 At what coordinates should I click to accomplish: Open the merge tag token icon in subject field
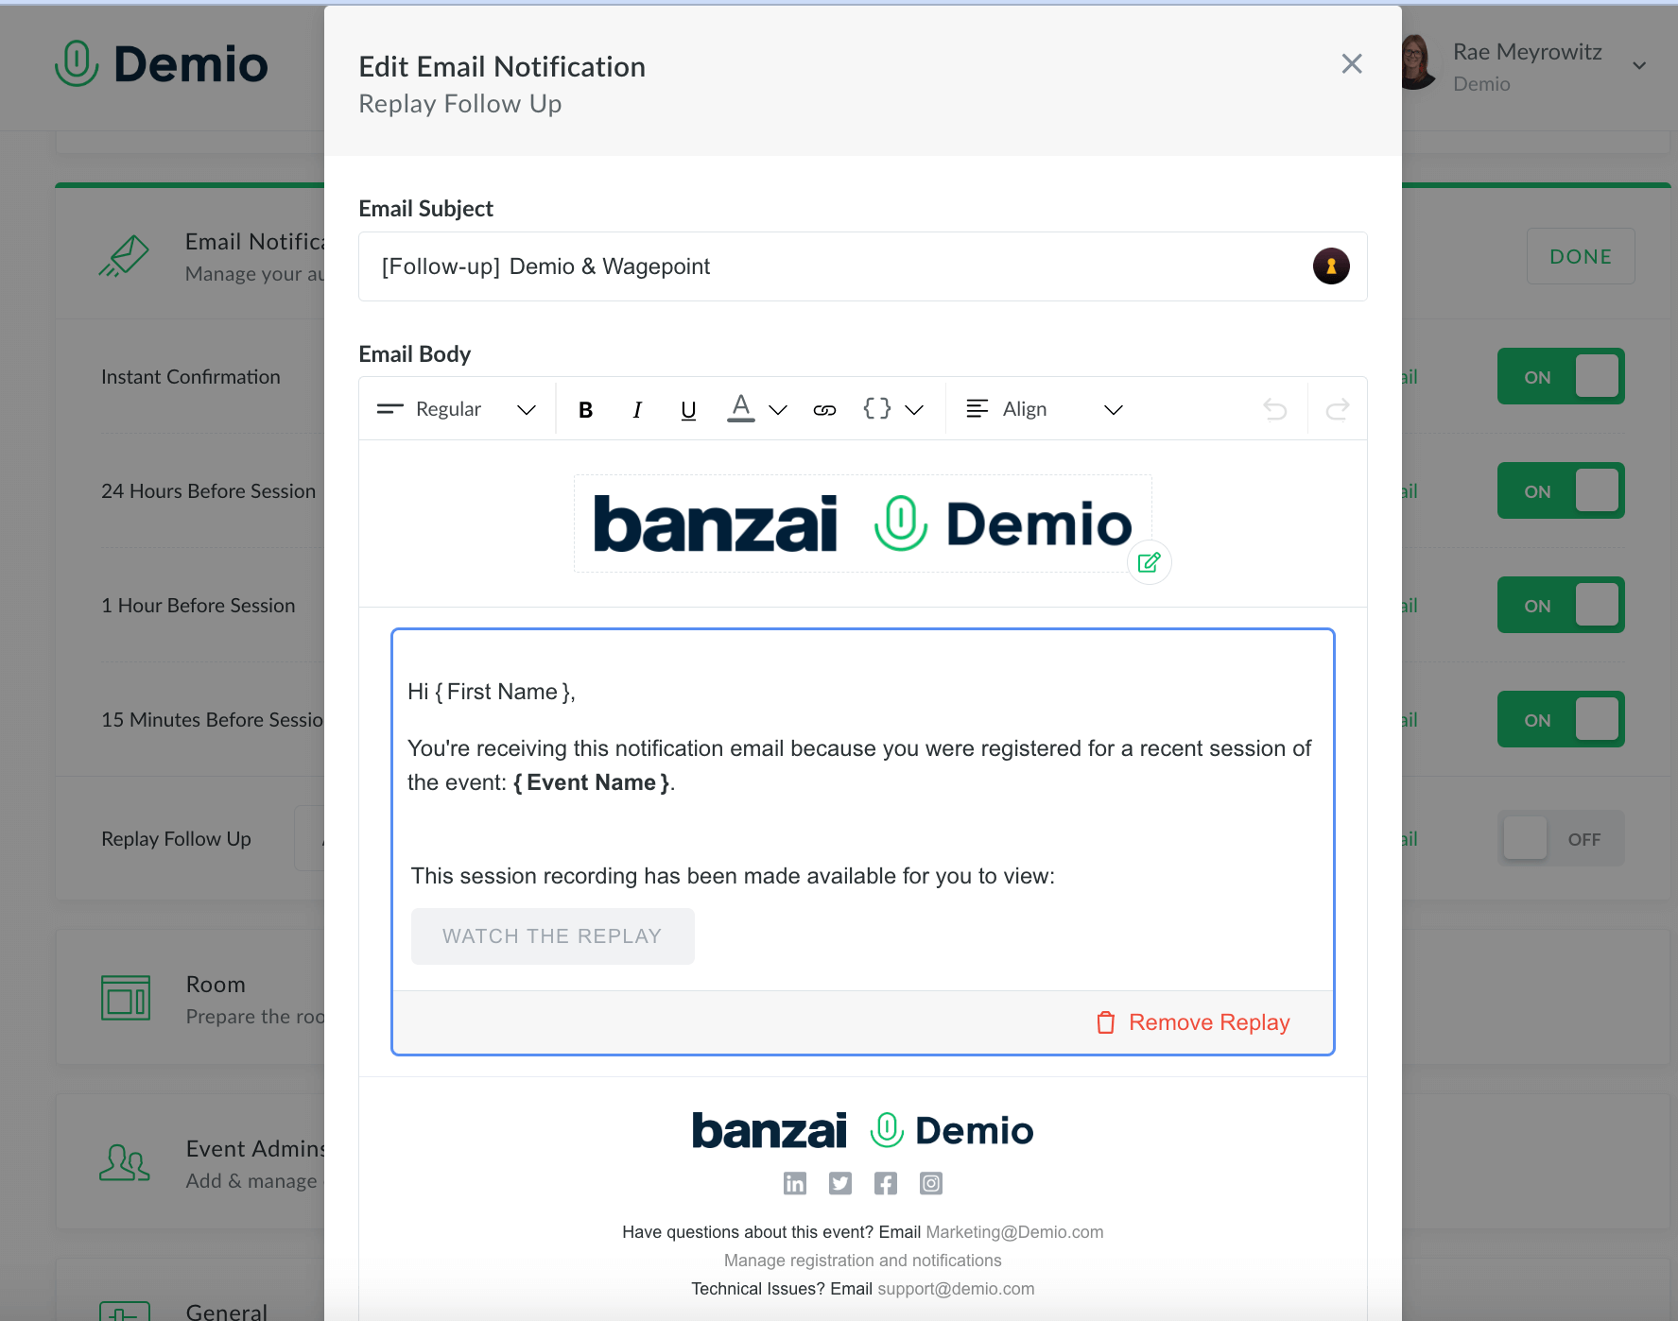coord(1331,266)
